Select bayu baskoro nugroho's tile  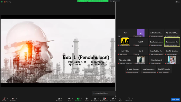pyautogui.click(x=148, y=69)
